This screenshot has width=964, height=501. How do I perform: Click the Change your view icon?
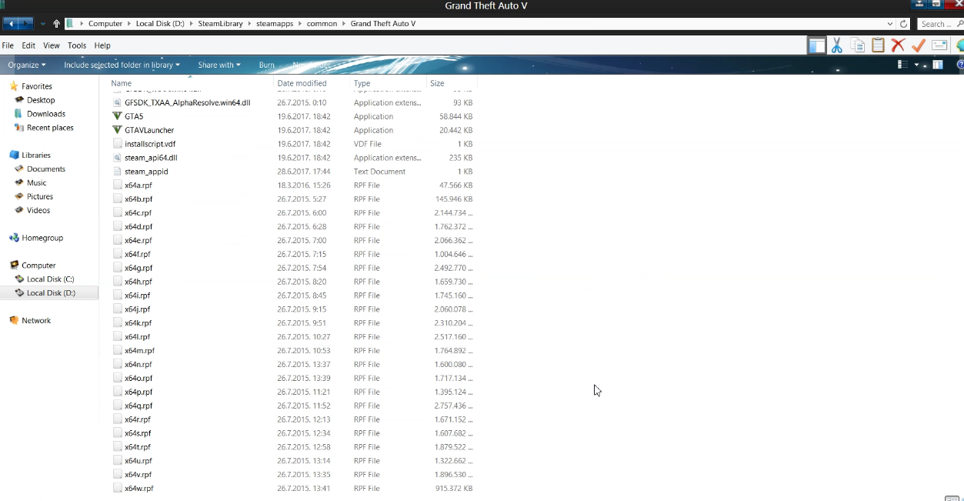pyautogui.click(x=903, y=65)
